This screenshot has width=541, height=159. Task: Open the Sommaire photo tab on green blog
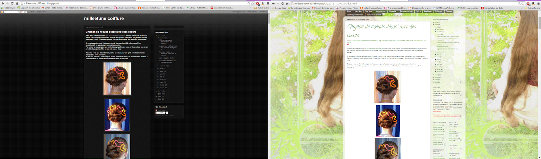pyautogui.click(x=406, y=11)
